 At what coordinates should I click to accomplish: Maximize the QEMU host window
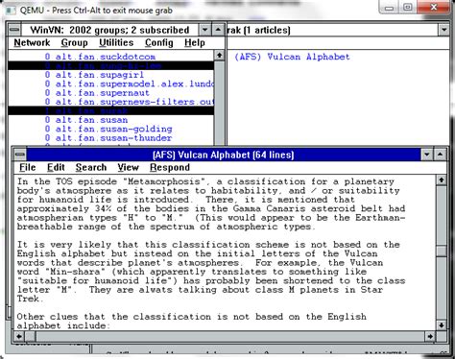(x=407, y=7)
